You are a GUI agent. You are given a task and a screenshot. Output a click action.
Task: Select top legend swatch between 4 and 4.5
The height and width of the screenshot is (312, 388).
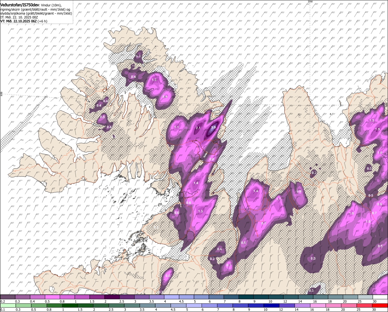(172, 297)
